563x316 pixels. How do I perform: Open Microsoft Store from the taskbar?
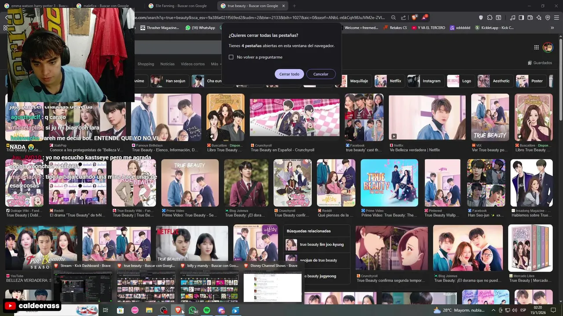click(120, 310)
